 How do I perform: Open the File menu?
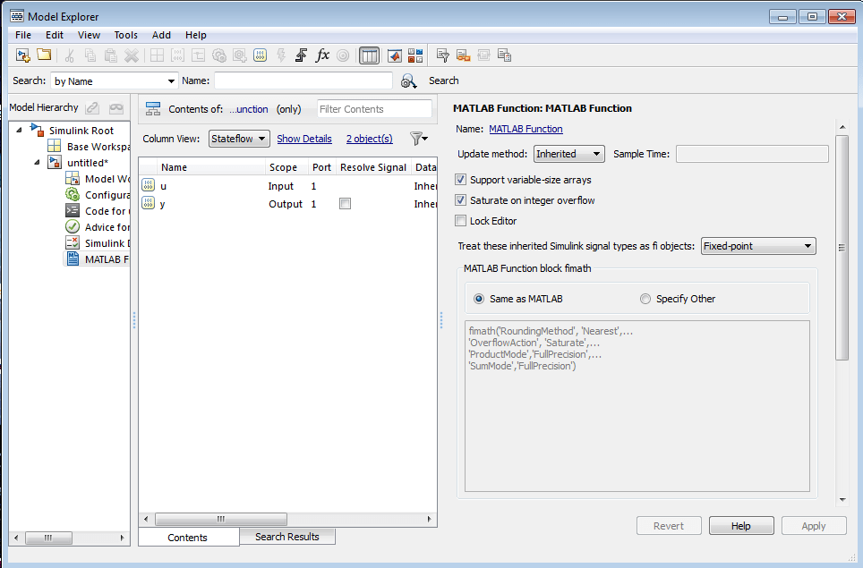point(23,35)
